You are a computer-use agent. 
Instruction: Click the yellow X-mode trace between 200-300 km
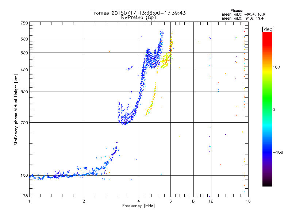pyautogui.click(x=151, y=99)
